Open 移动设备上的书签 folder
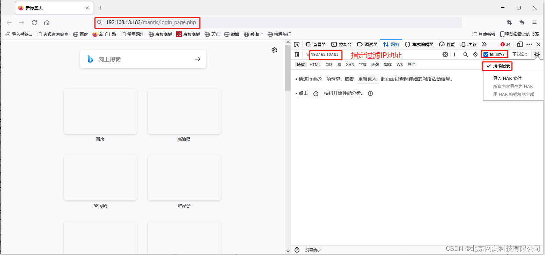545x255 pixels. pyautogui.click(x=519, y=34)
